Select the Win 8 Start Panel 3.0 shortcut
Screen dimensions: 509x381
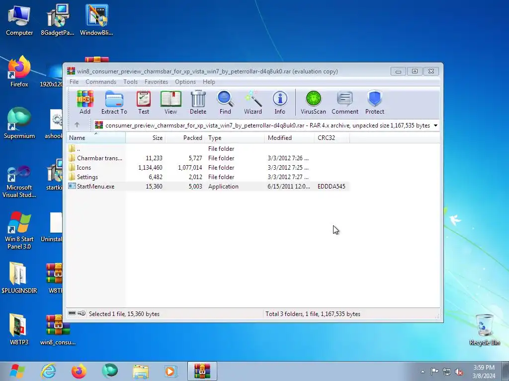pos(19,231)
